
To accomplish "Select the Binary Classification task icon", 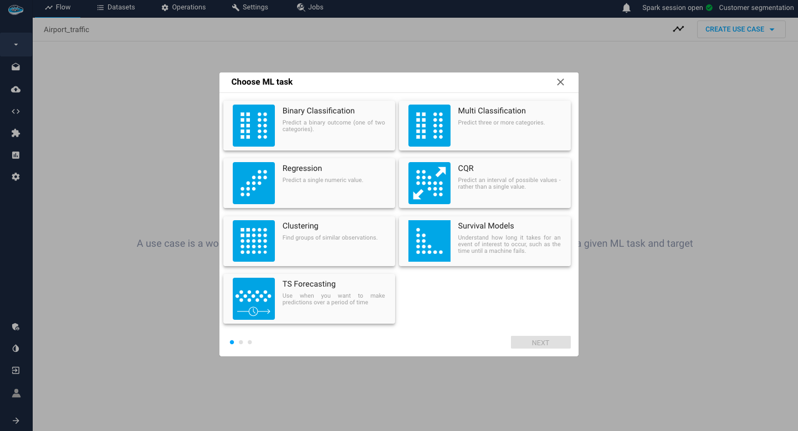I will point(253,126).
